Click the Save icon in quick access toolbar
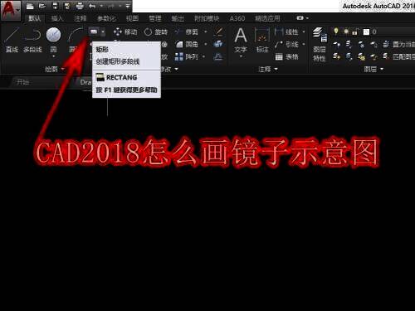 55,6
